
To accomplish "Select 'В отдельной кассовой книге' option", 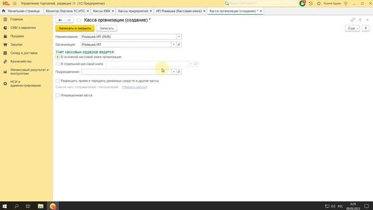I will coord(58,64).
